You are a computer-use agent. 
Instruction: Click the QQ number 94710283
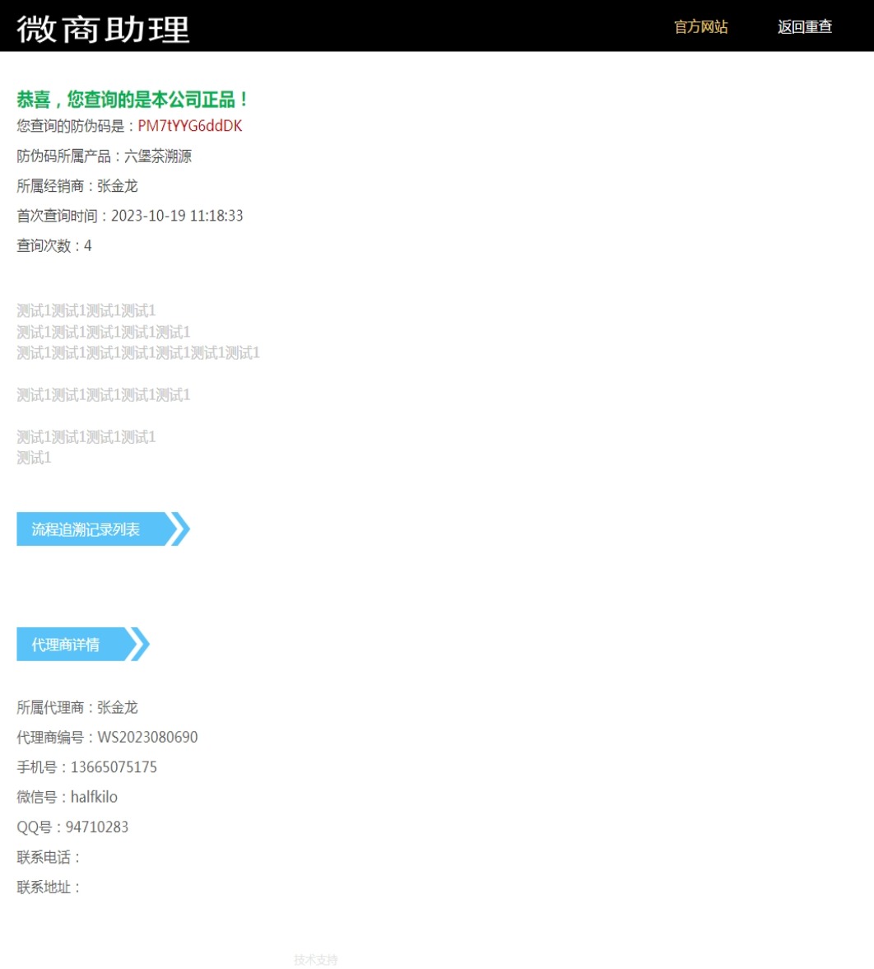pos(97,827)
